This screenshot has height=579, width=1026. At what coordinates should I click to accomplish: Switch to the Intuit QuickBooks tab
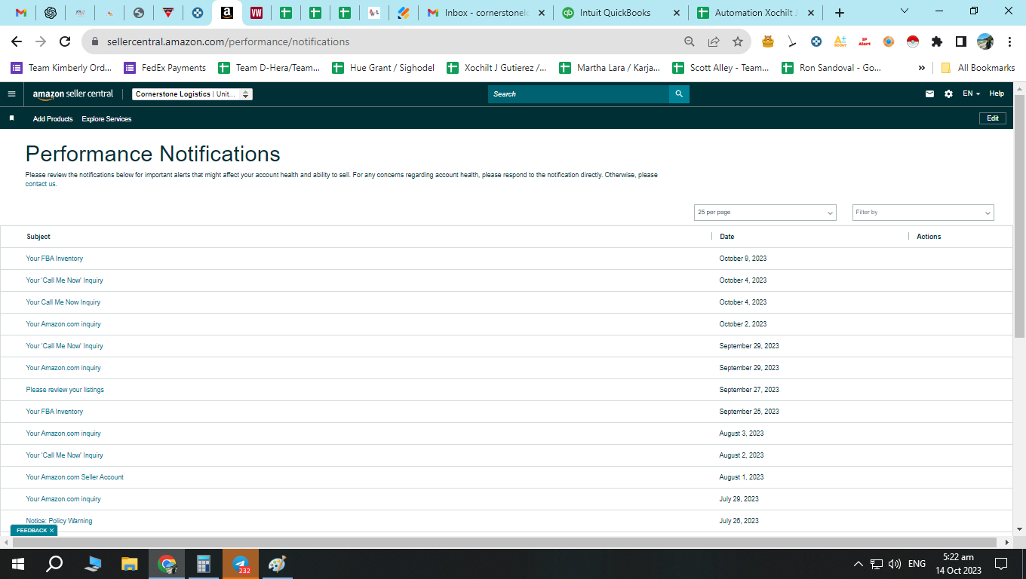click(x=621, y=13)
